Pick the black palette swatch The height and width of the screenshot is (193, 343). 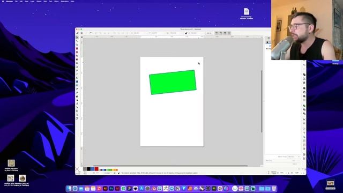coord(88,169)
